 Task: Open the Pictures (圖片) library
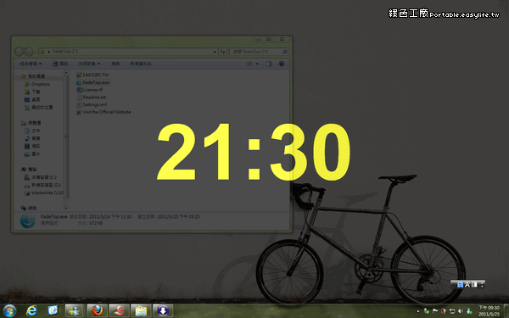[32, 154]
